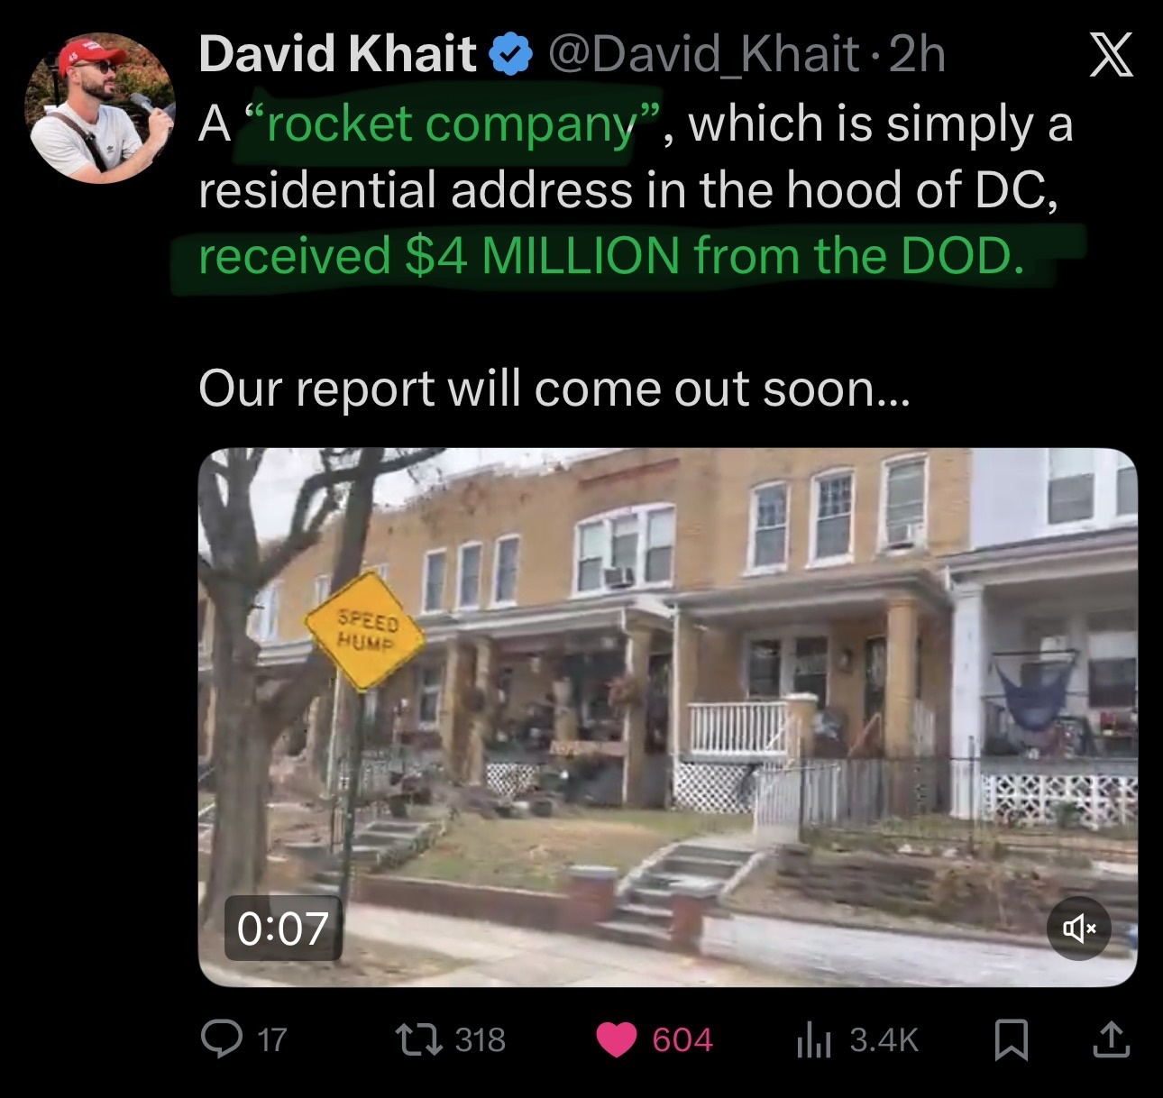The image size is (1163, 1098).
Task: Click the 318 repost count
Action: [481, 1040]
